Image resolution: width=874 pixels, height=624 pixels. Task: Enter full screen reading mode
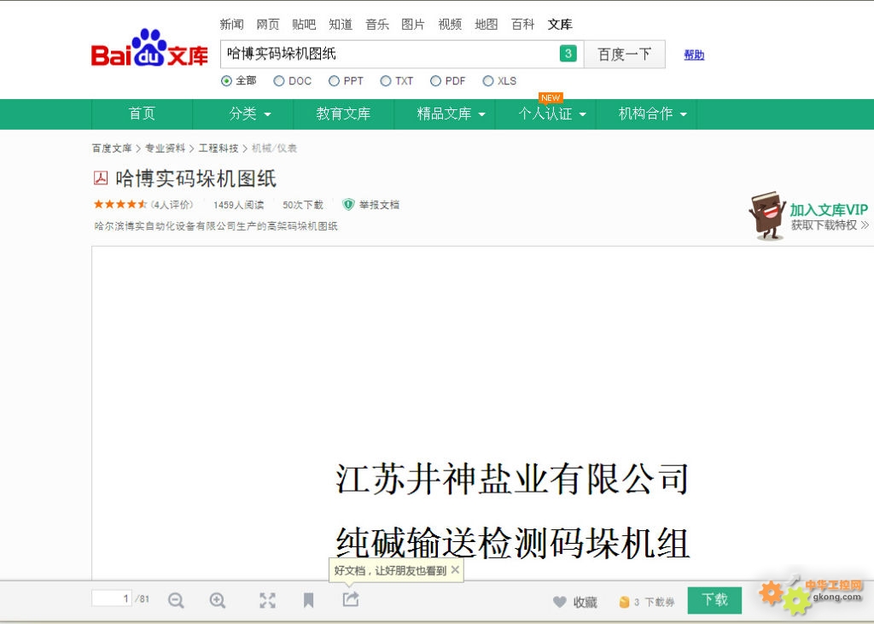[x=267, y=601]
